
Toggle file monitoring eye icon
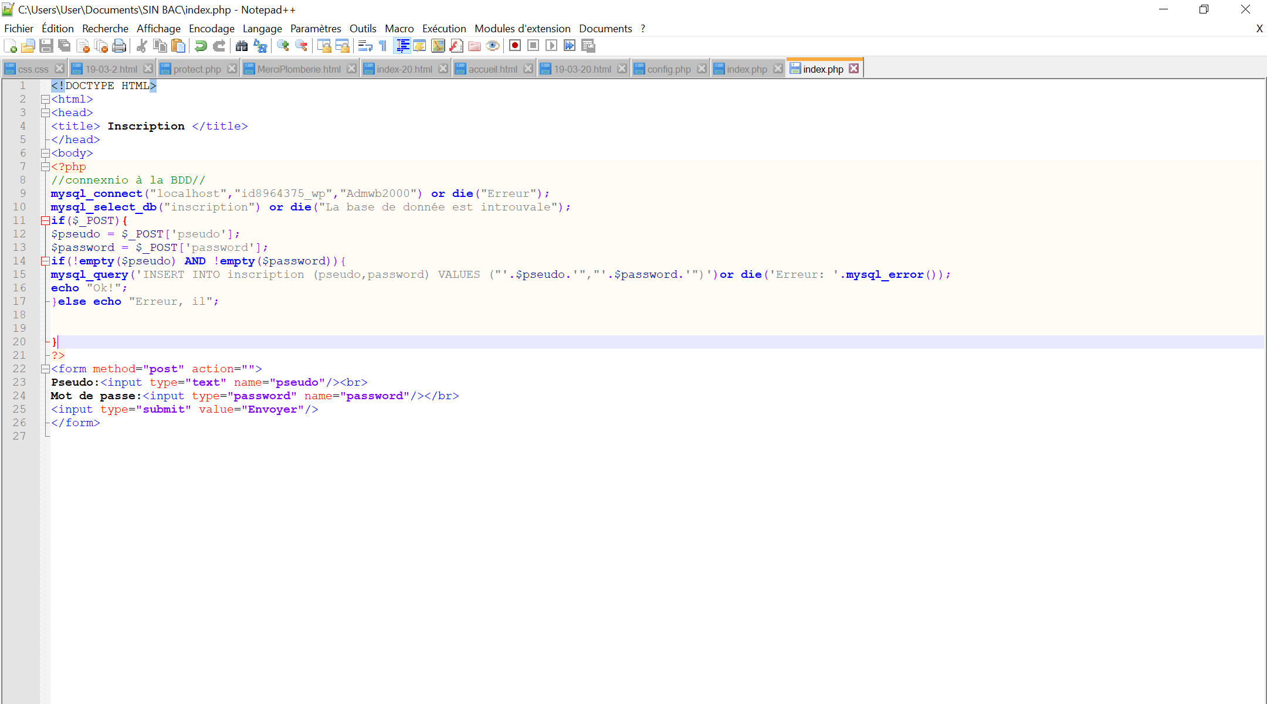[492, 46]
